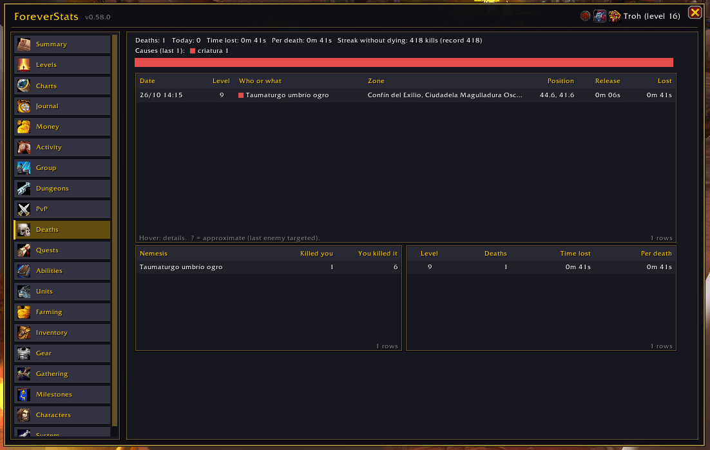The height and width of the screenshot is (450, 710).
Task: Sort deaths table by Date column
Action: coord(147,81)
